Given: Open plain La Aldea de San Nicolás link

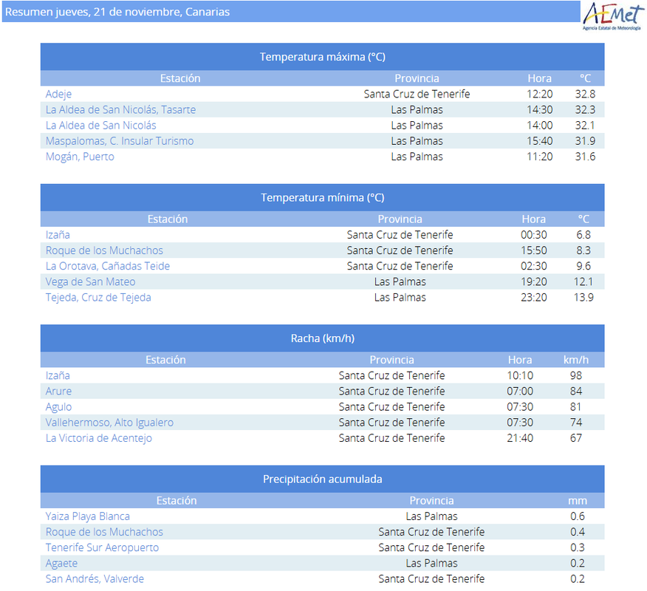Looking at the screenshot, I should point(100,126).
